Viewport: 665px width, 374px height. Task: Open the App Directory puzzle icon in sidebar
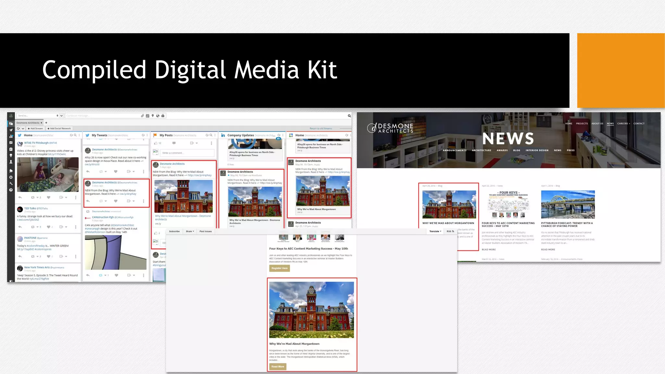11,171
